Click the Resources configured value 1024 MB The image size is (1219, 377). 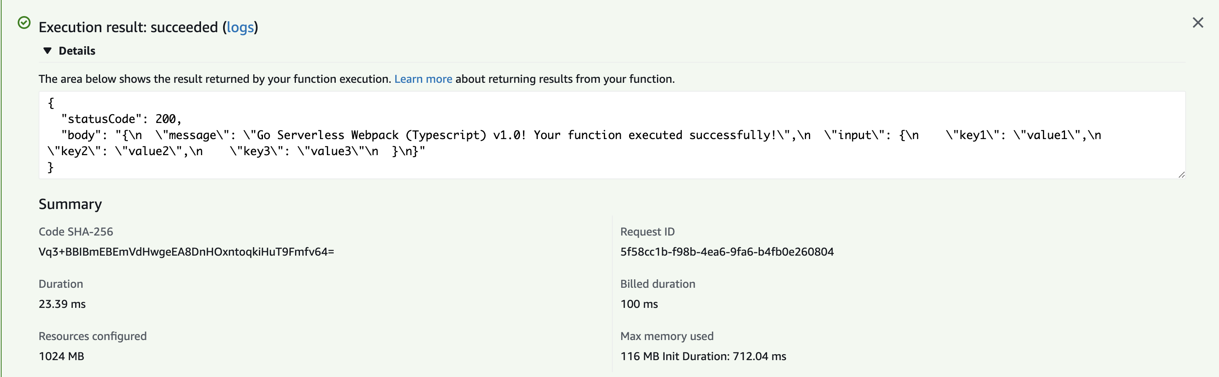pos(61,356)
